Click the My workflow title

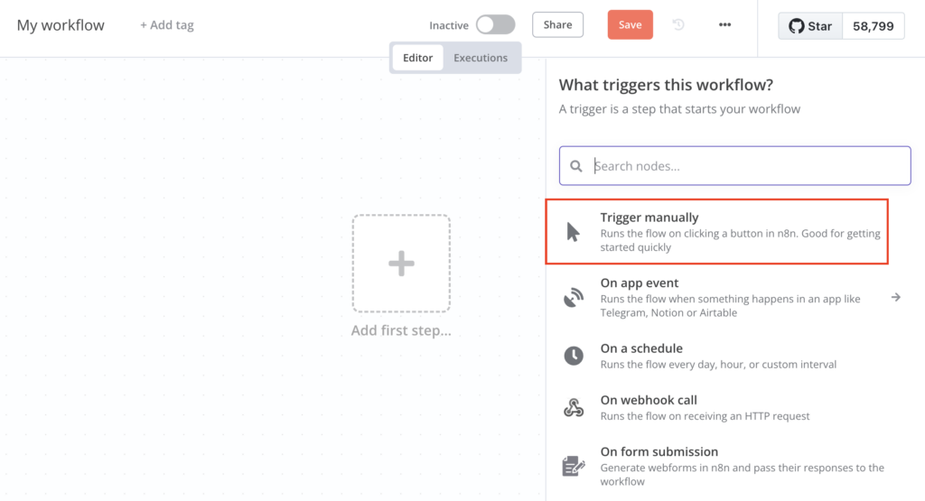[61, 25]
